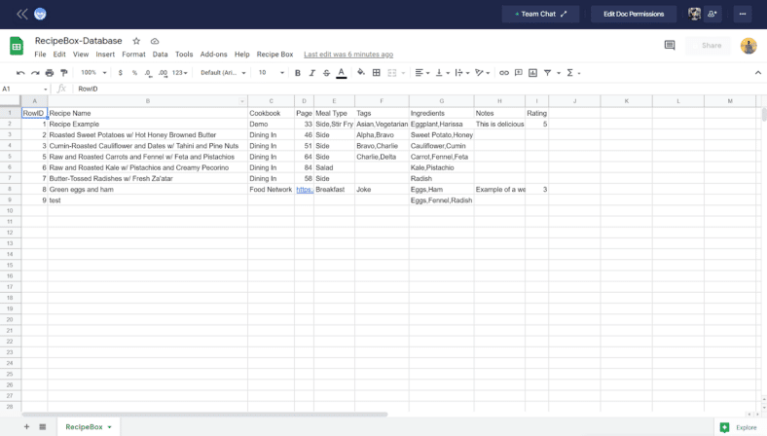Viewport: 767px width, 436px height.
Task: Open the Insert menu
Action: 105,54
